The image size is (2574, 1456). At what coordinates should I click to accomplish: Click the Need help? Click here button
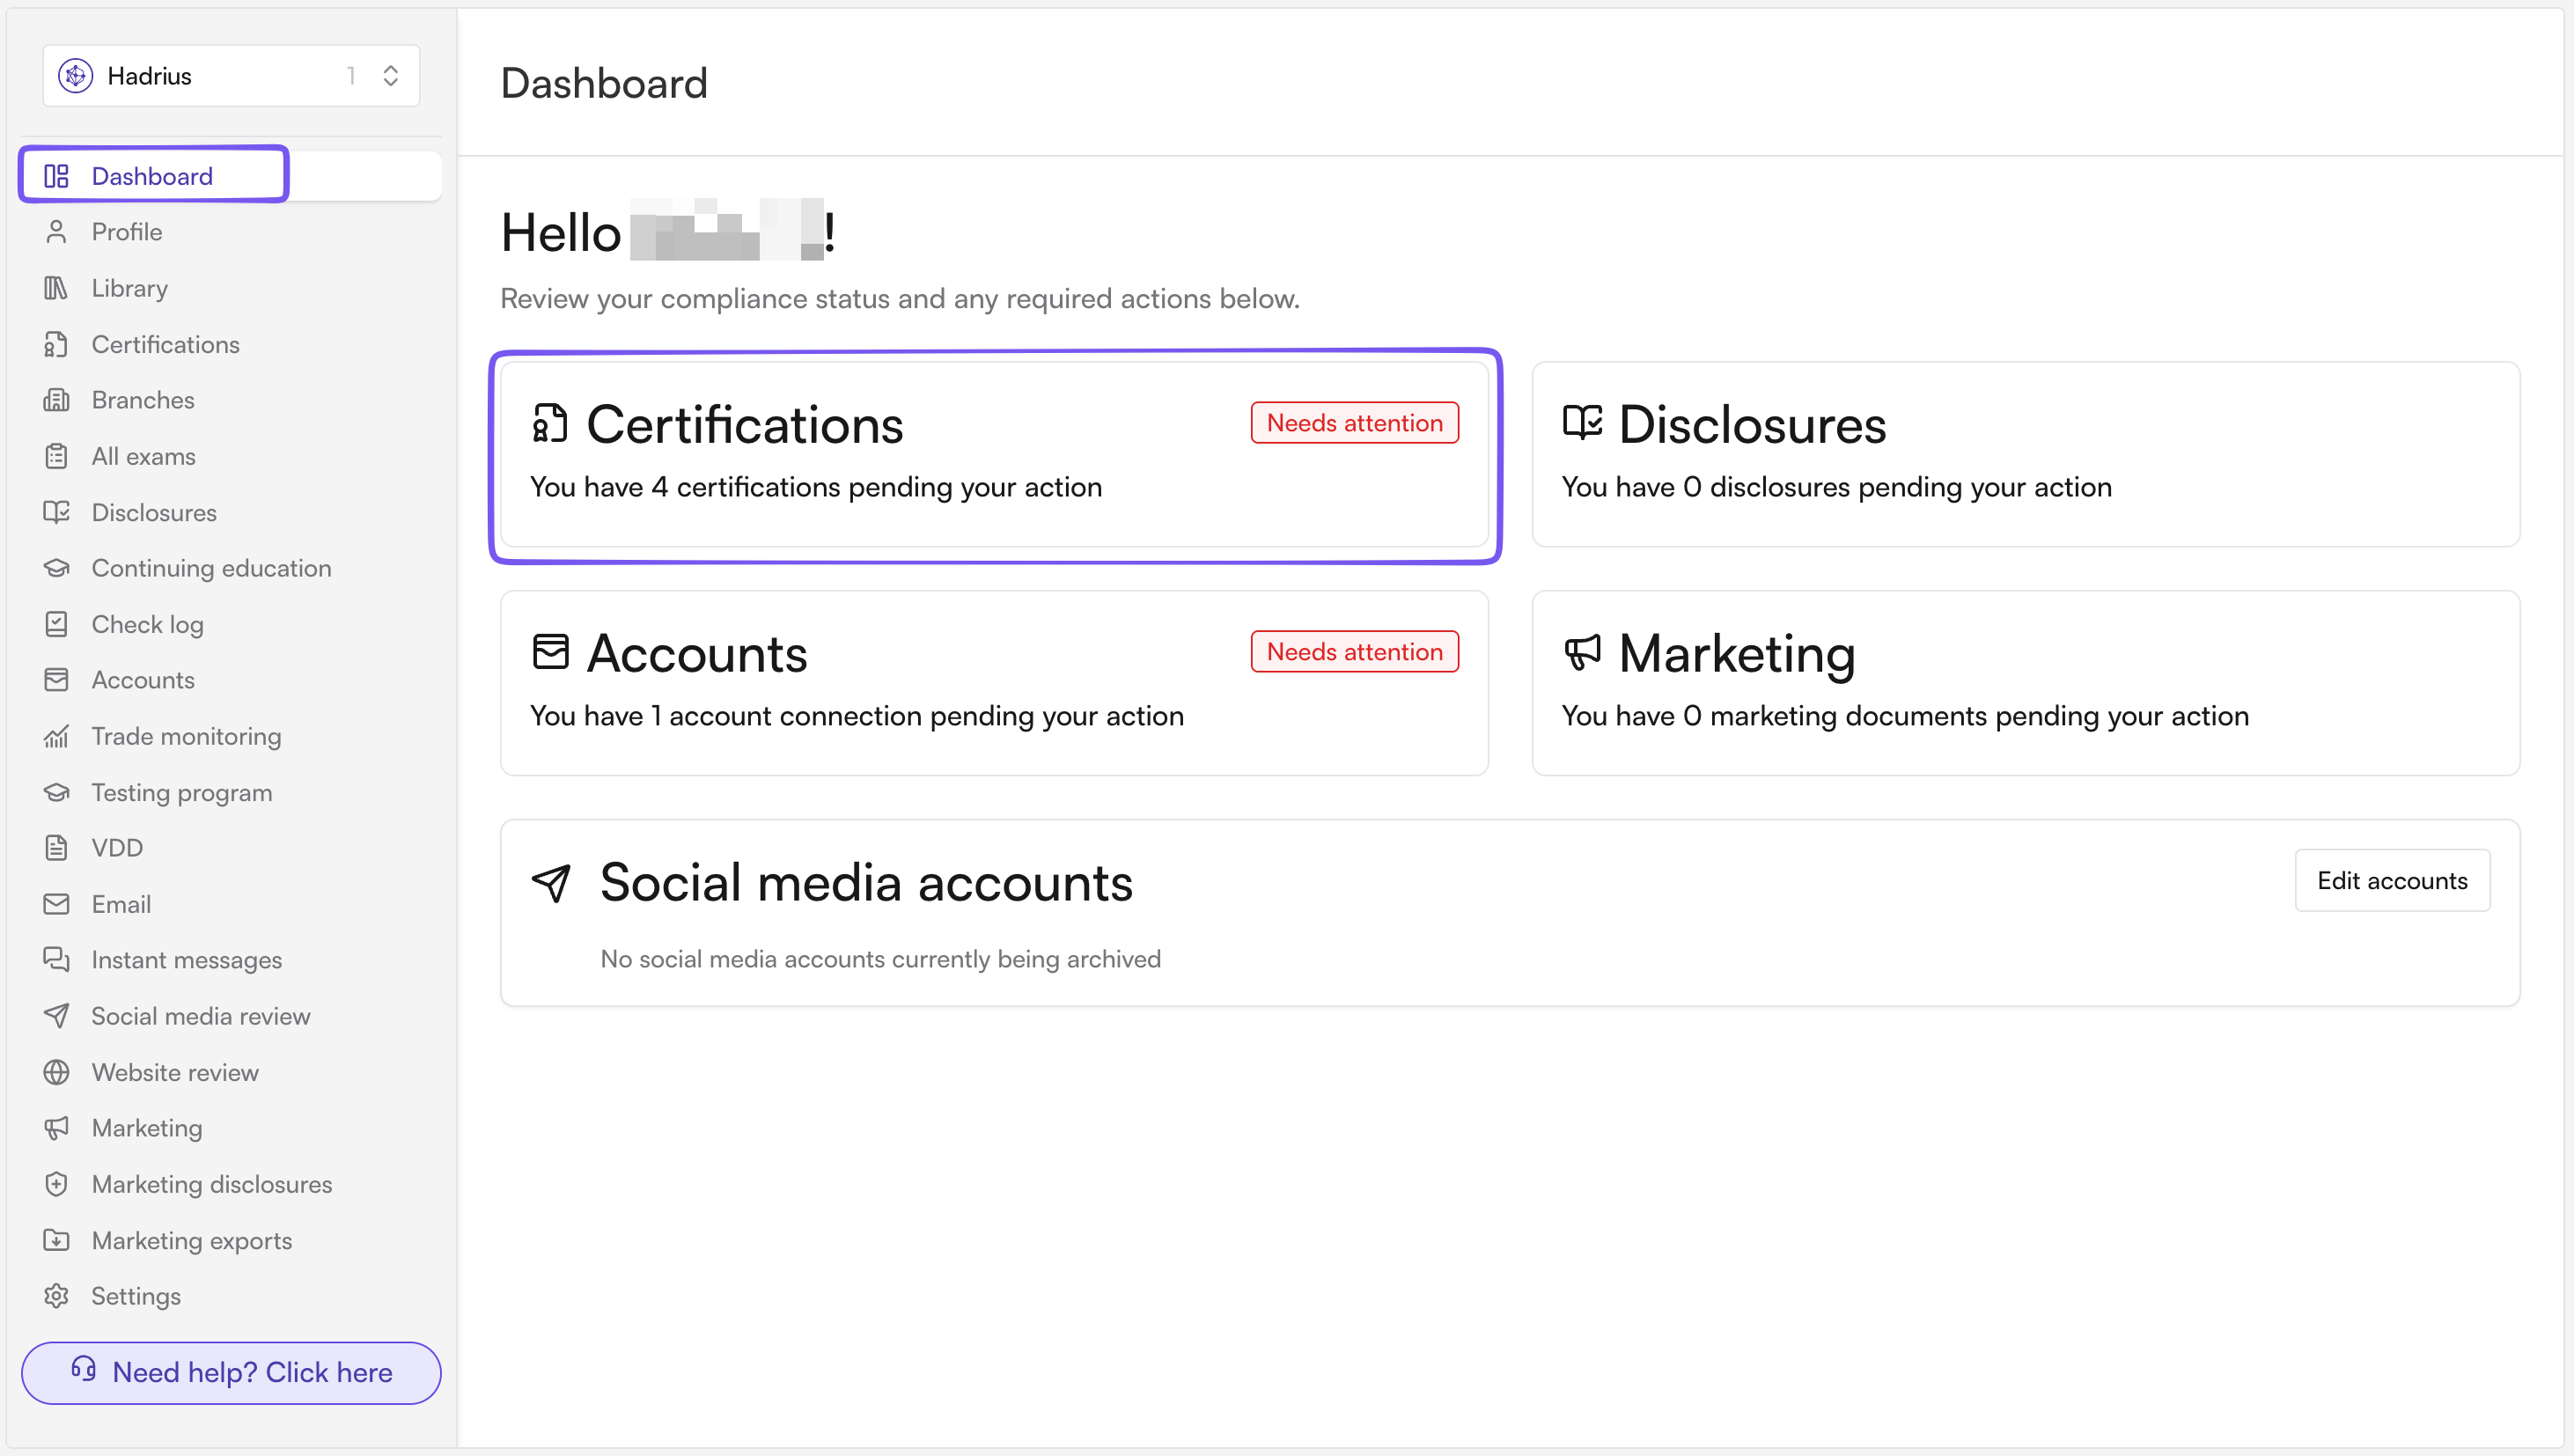click(231, 1372)
